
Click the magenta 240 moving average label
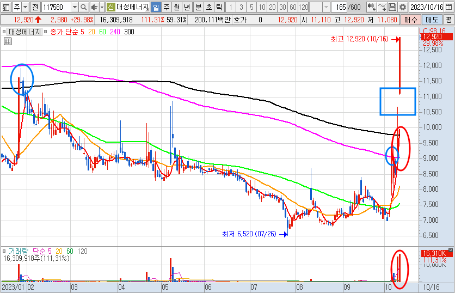(115, 32)
